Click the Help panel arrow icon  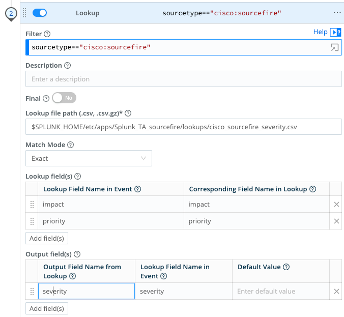tap(336, 32)
